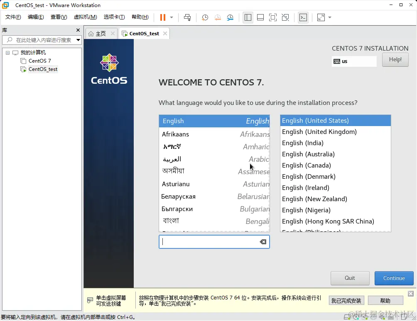The image size is (417, 321).
Task: Select English (United Kingdom) locale
Action: 319,131
